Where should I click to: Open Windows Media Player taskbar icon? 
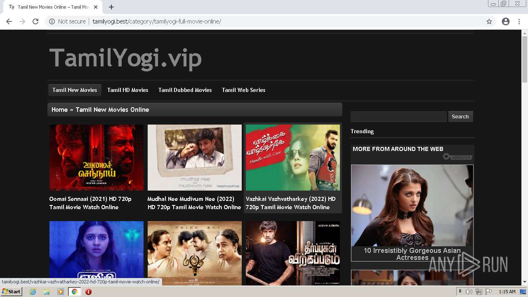(x=61, y=292)
